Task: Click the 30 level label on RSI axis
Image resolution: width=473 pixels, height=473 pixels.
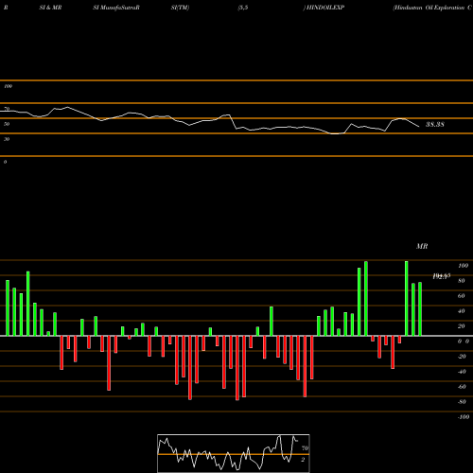Action: pos(7,139)
